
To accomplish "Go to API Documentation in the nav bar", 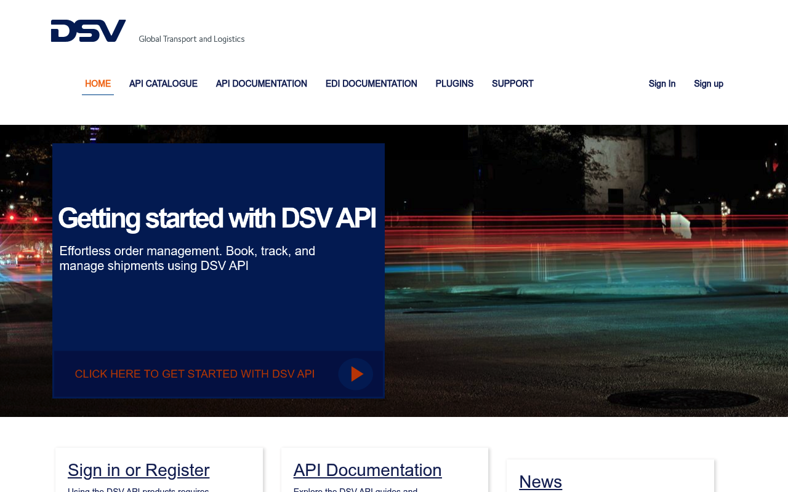I will [262, 84].
